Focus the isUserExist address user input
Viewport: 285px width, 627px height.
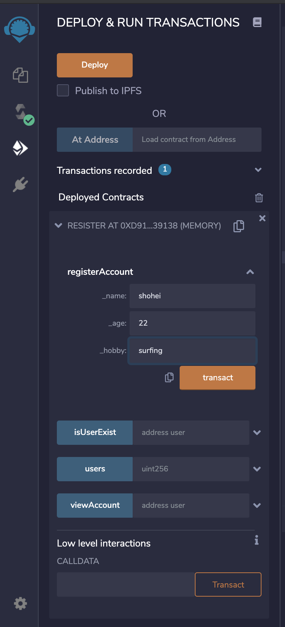pos(191,432)
